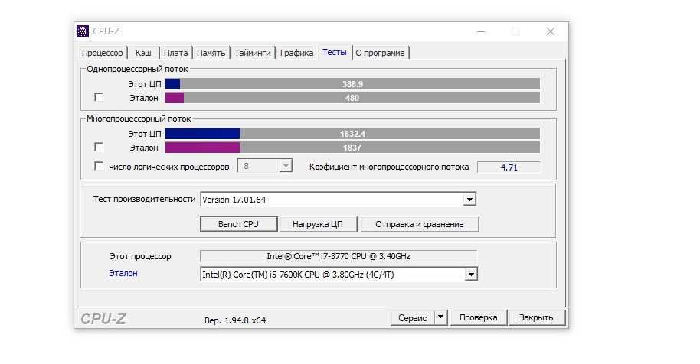Expand the Эталон reference CPU dropdown
The width and height of the screenshot is (700, 364).
point(471,275)
